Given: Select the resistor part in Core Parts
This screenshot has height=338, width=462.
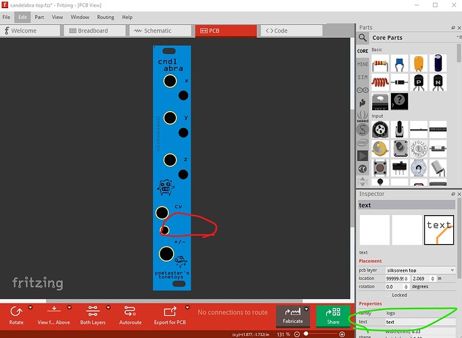Looking at the screenshot, I should [x=379, y=63].
